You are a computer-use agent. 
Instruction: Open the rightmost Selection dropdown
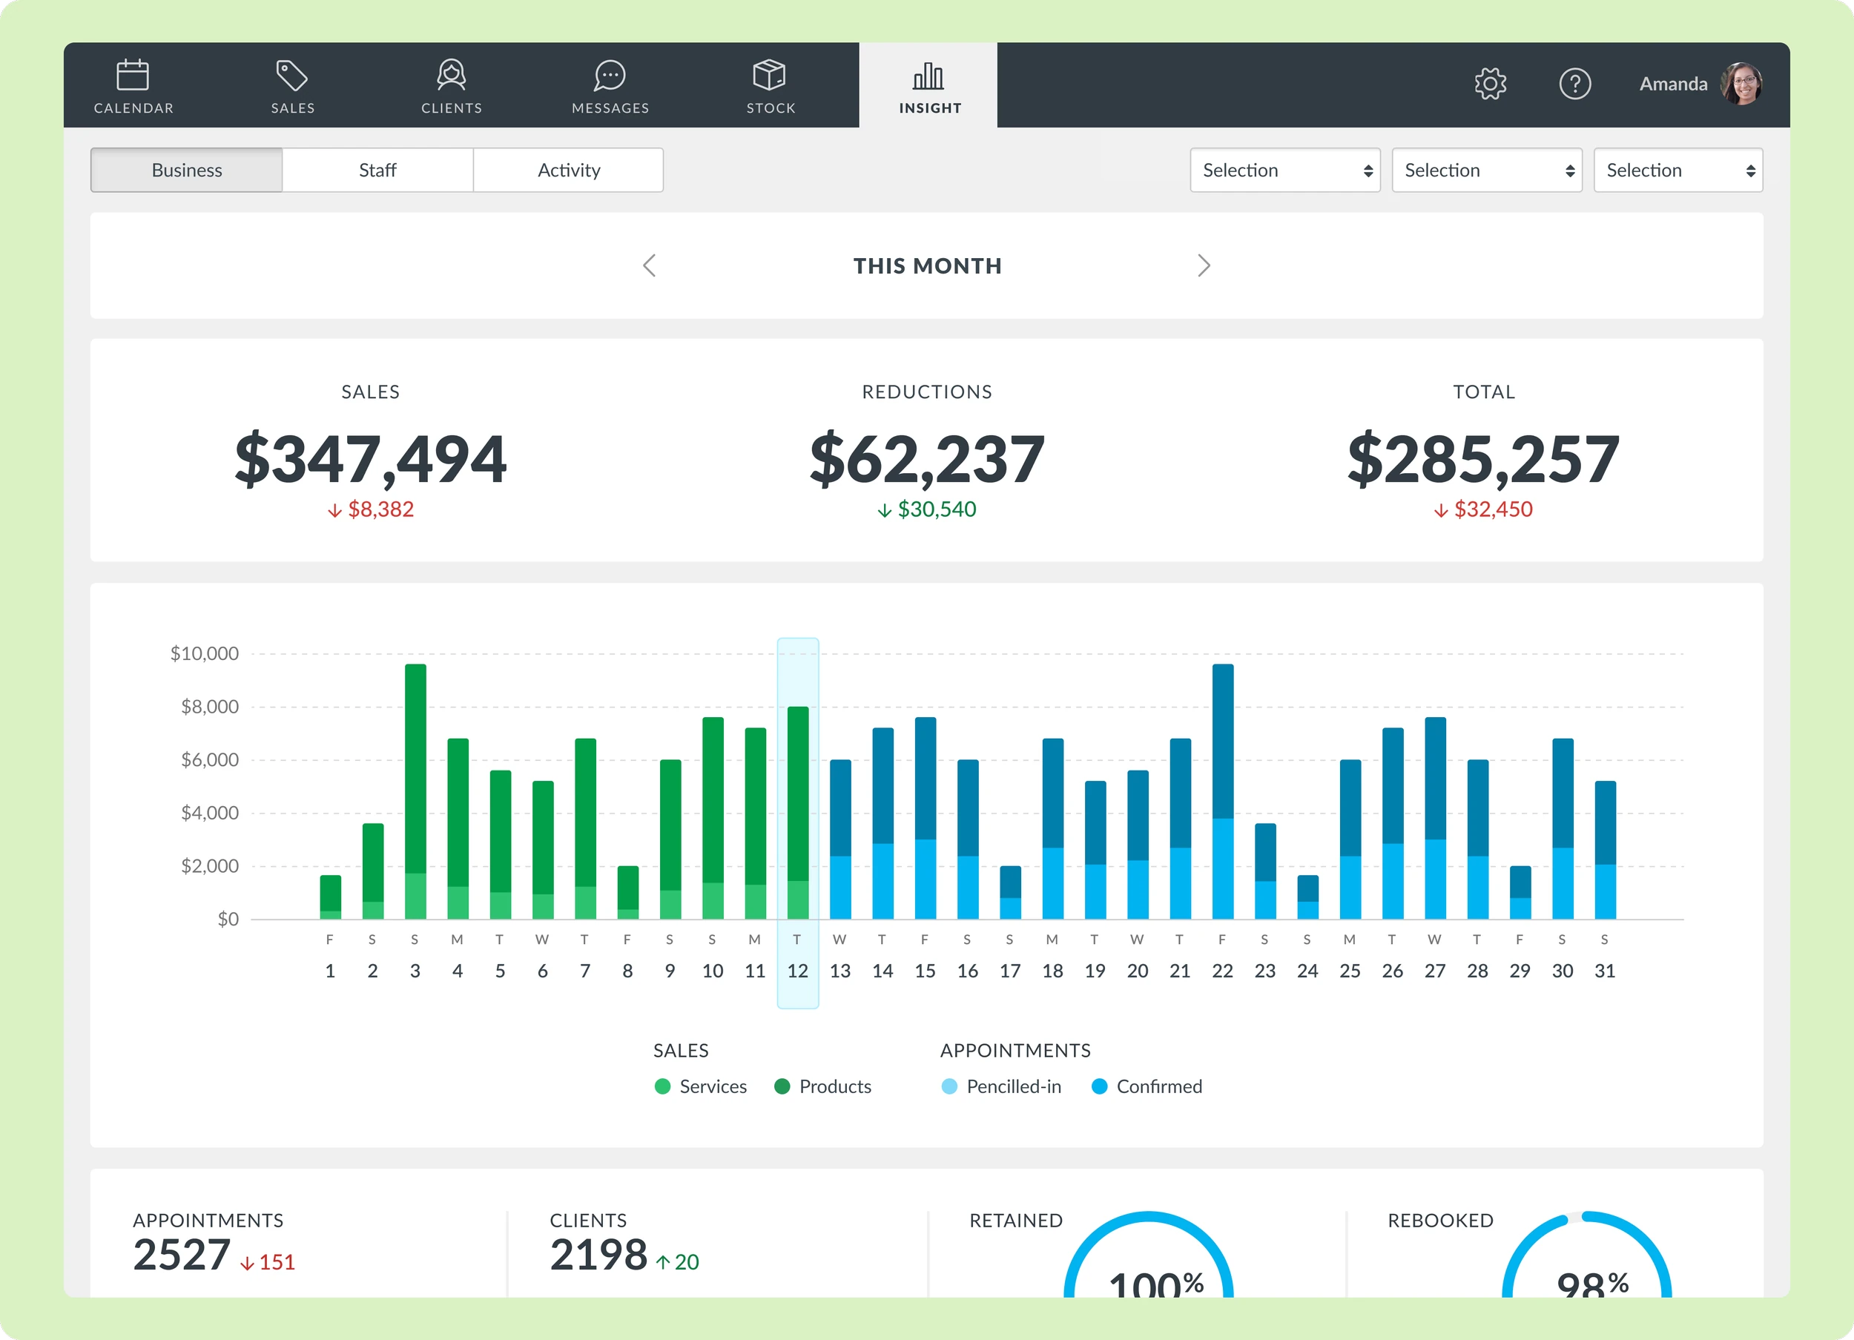point(1678,170)
